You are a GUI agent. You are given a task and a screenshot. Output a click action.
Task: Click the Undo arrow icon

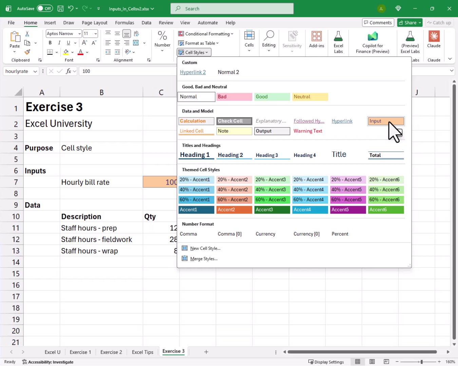pyautogui.click(x=70, y=8)
